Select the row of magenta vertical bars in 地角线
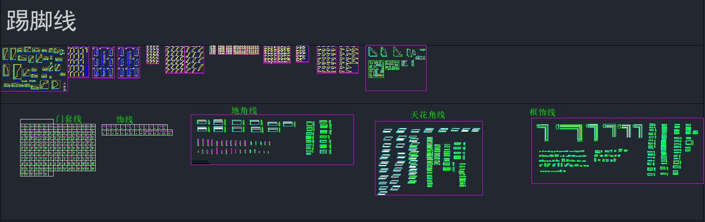The height and width of the screenshot is (222, 705). click(234, 143)
